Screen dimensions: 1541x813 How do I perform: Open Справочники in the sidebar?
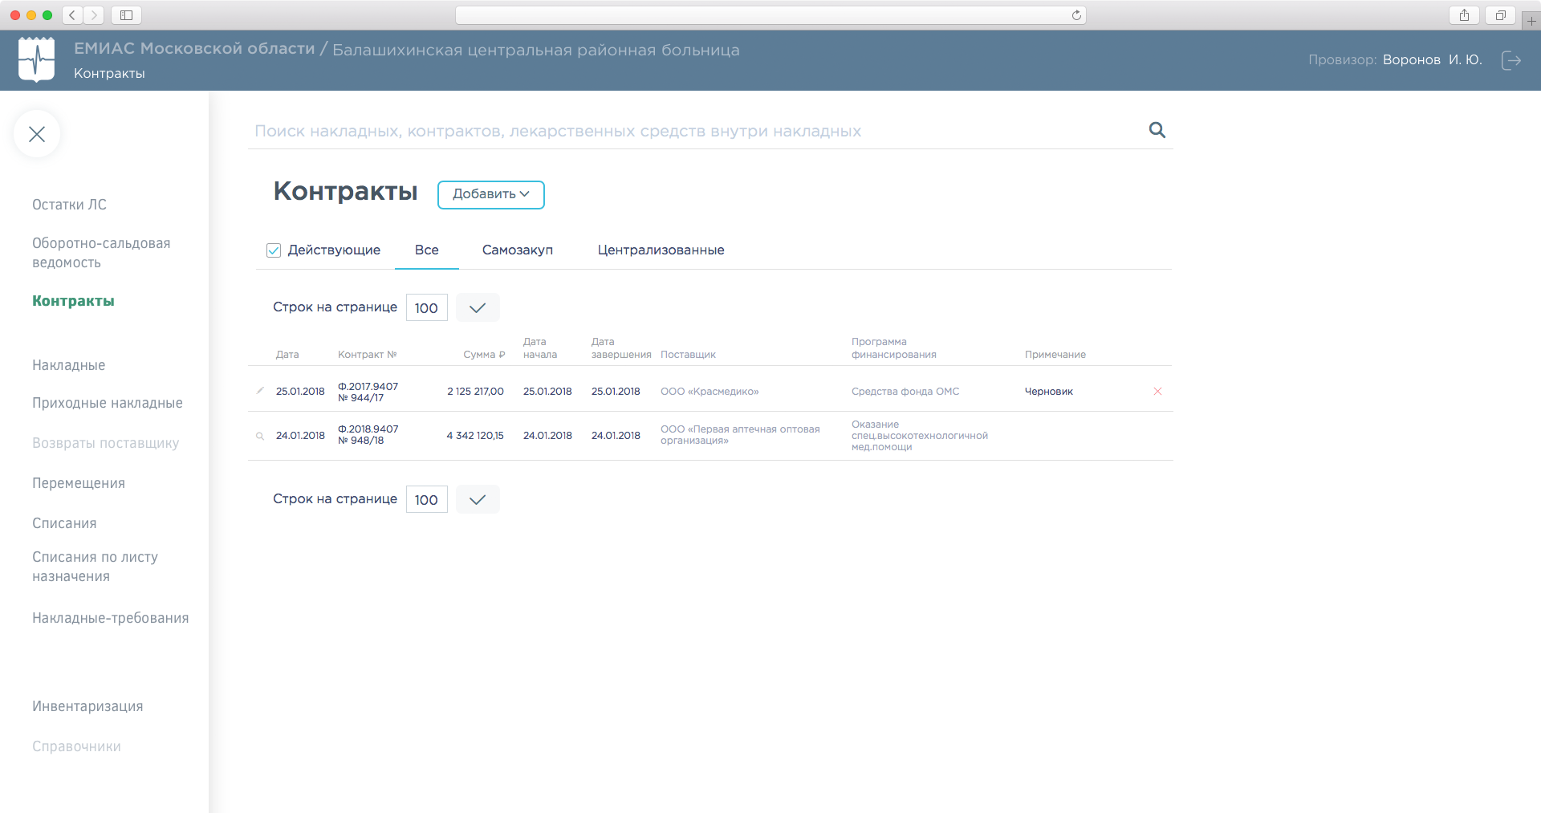[76, 746]
